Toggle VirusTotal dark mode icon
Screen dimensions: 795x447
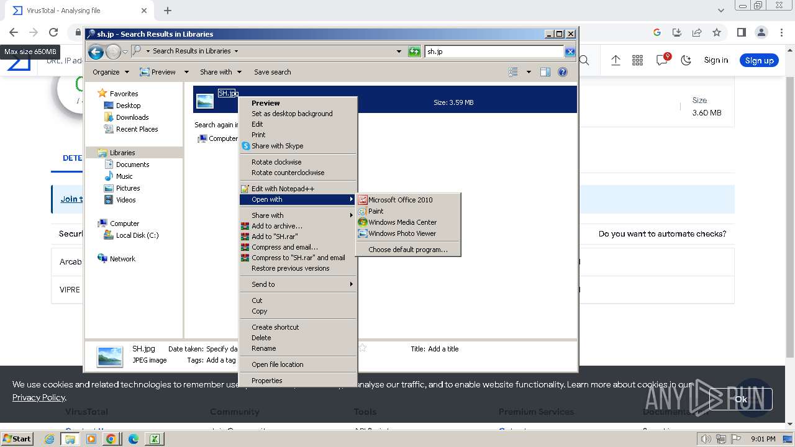[x=686, y=60]
